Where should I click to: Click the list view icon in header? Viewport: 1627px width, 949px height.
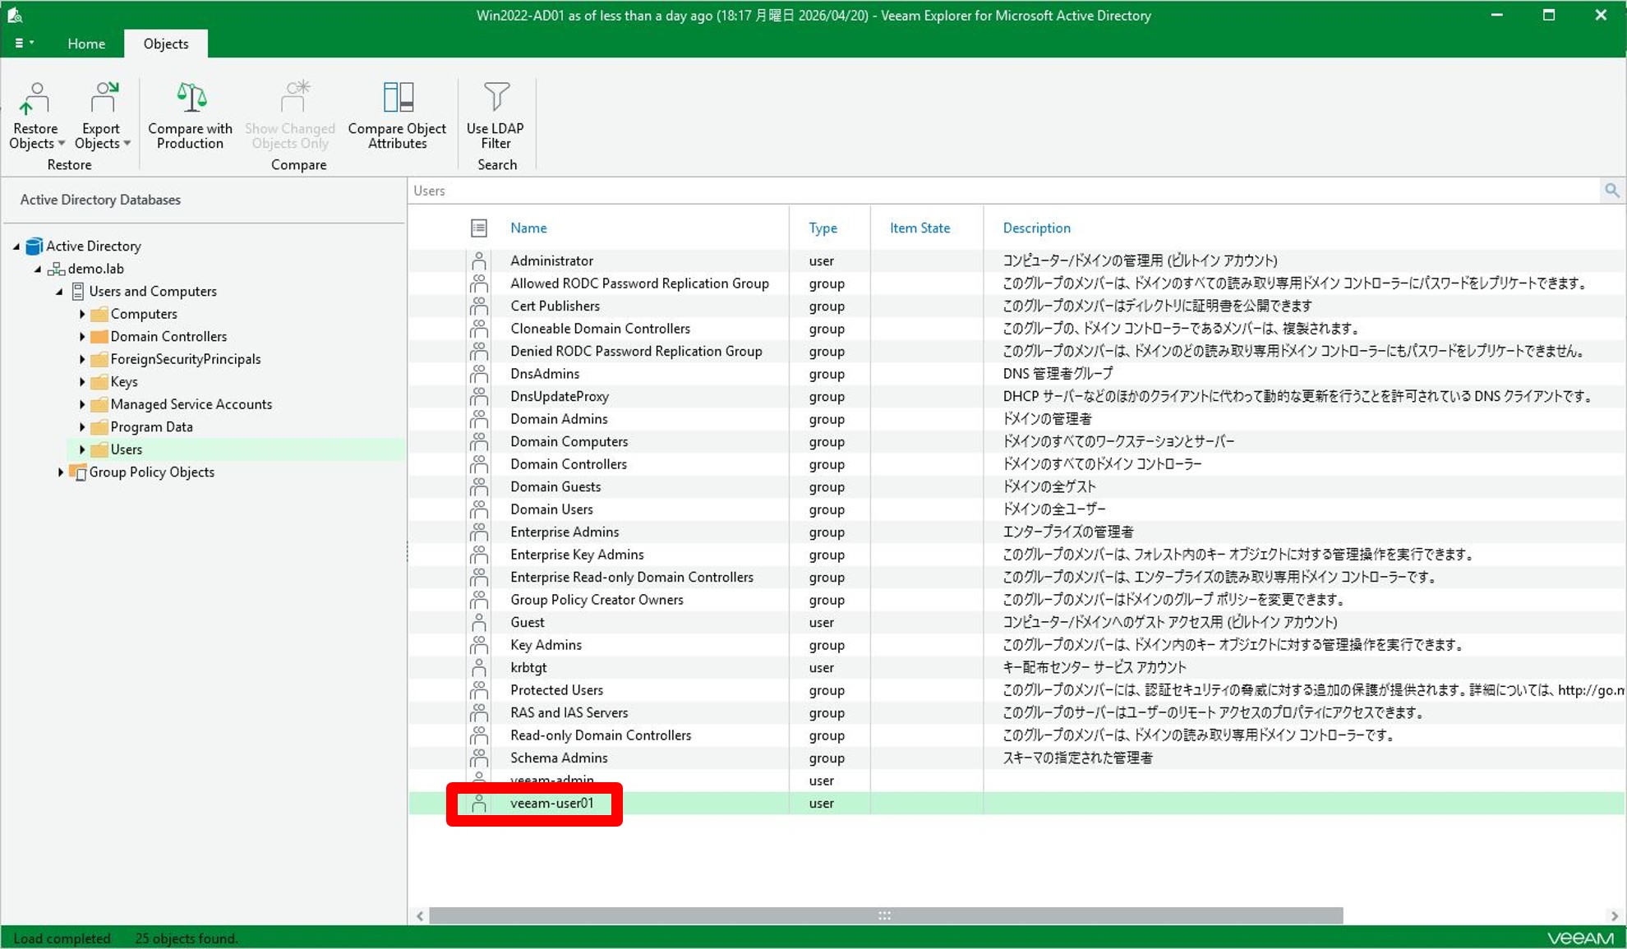point(479,228)
